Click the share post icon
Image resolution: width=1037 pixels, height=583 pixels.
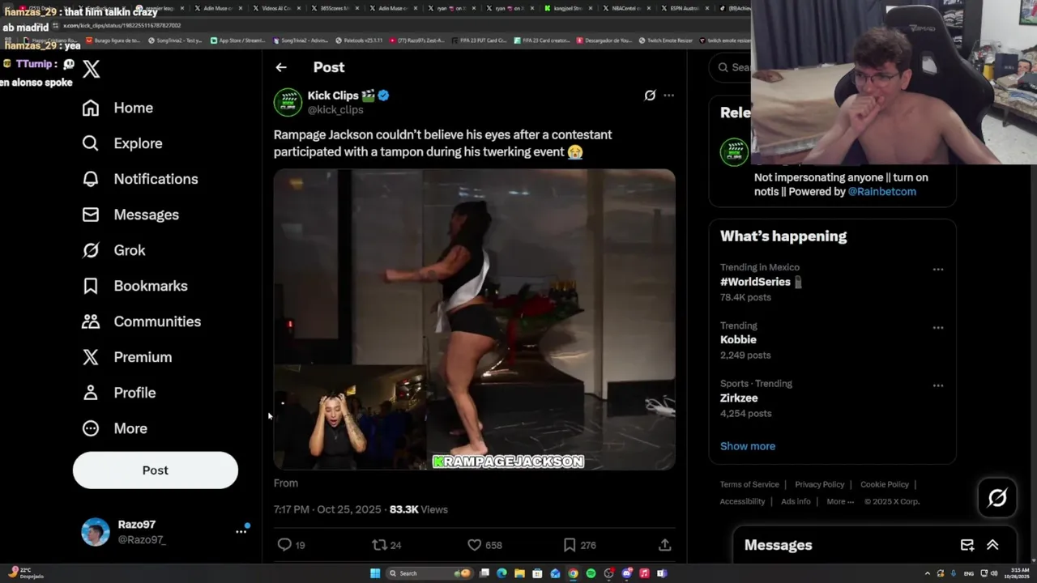click(x=664, y=545)
